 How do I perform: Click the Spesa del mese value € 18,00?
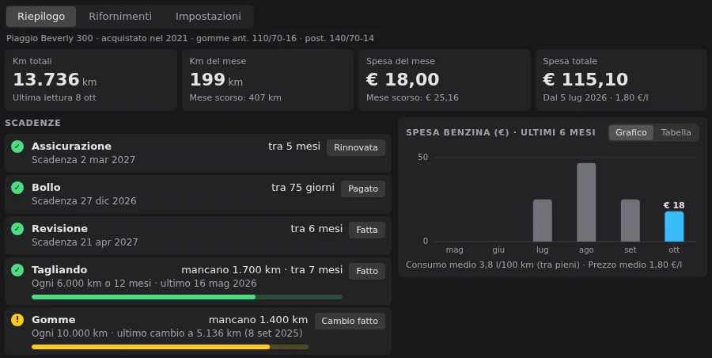tap(403, 80)
